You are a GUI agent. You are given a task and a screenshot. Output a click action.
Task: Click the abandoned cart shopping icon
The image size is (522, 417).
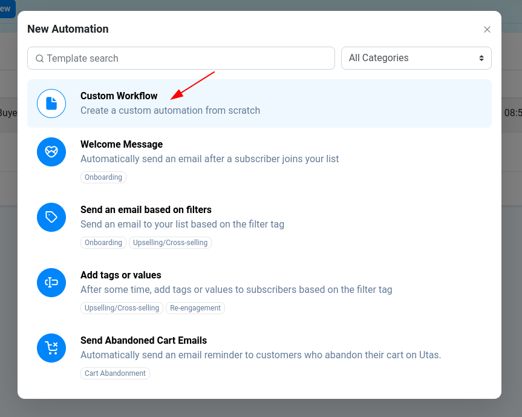51,348
